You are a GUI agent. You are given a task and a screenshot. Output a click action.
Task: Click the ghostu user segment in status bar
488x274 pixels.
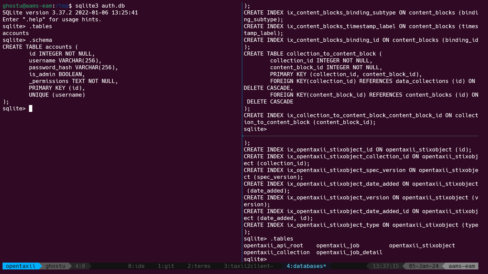(55, 266)
